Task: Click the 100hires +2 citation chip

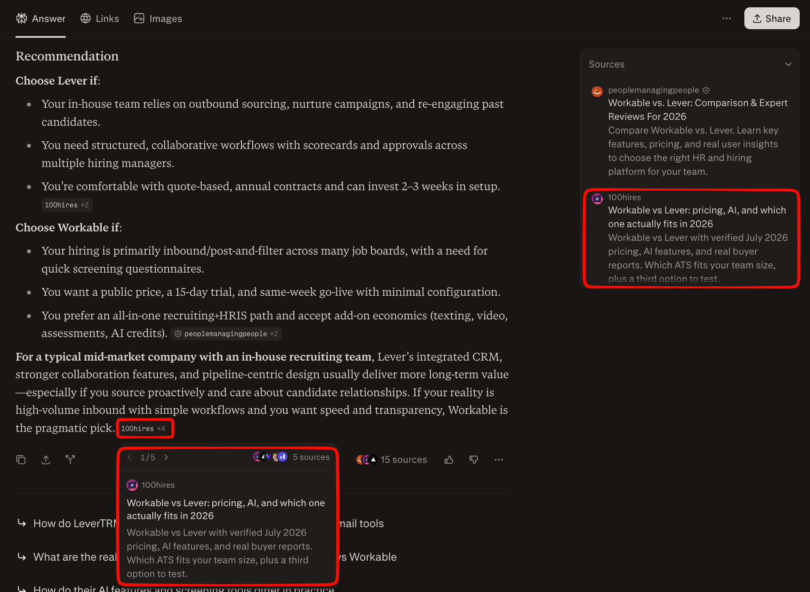Action: 67,205
